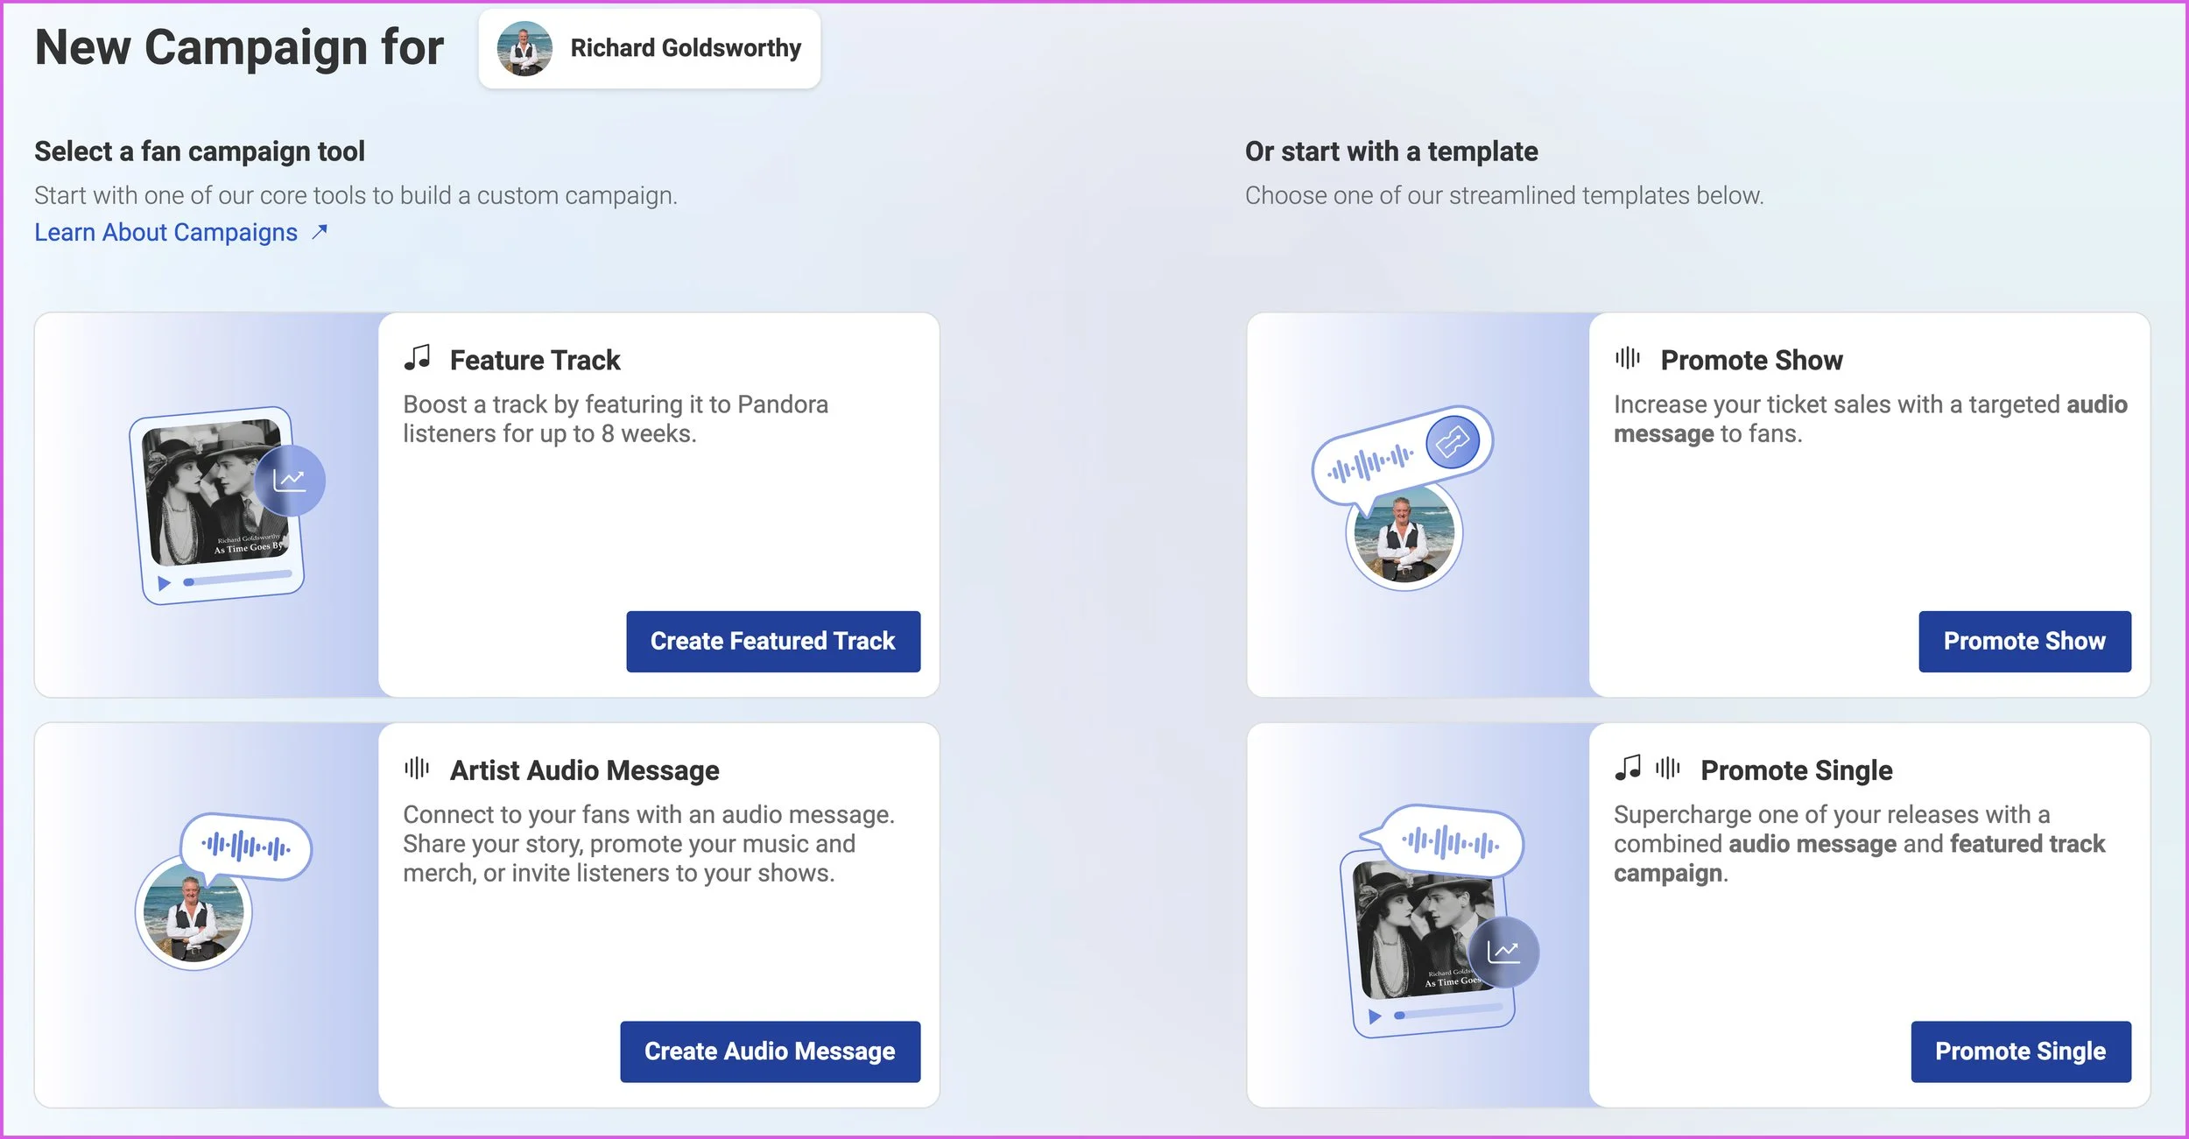2189x1139 pixels.
Task: Click the chart icon on Feature Track album art
Action: pyautogui.click(x=290, y=480)
